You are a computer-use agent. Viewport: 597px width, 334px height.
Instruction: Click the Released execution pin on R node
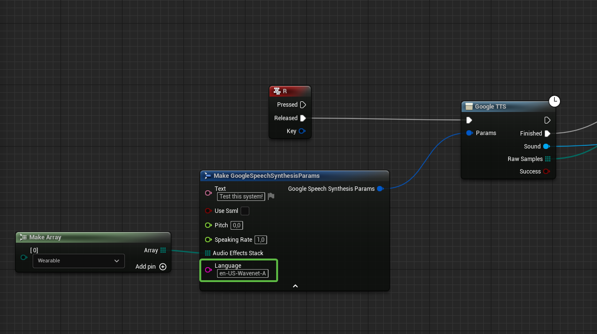(x=303, y=118)
